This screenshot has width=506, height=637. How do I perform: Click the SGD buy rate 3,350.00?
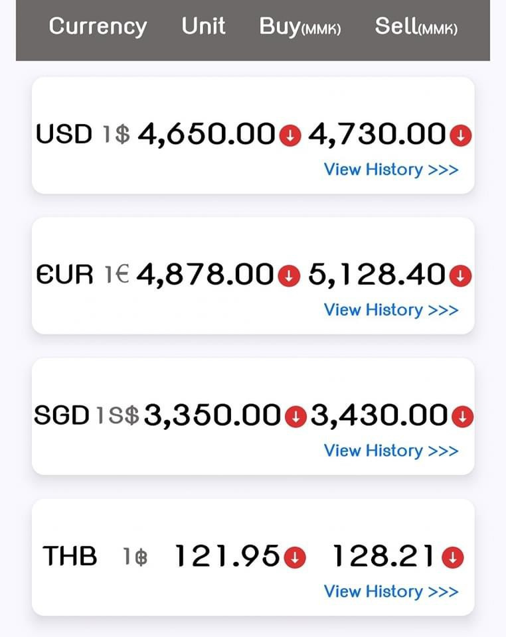[x=212, y=416]
